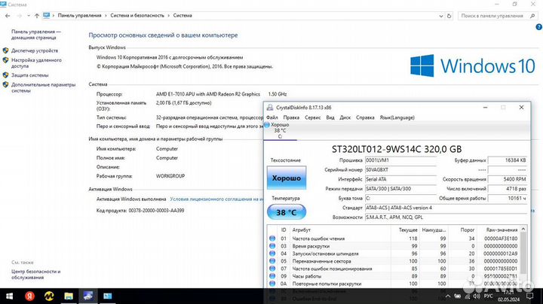
Task: Click the 5400 RPM rotation speed field
Action: (x=508, y=179)
